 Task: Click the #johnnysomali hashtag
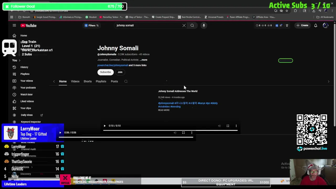(166, 103)
